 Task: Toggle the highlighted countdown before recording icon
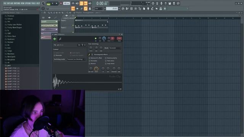pyautogui.click(x=81, y=3)
